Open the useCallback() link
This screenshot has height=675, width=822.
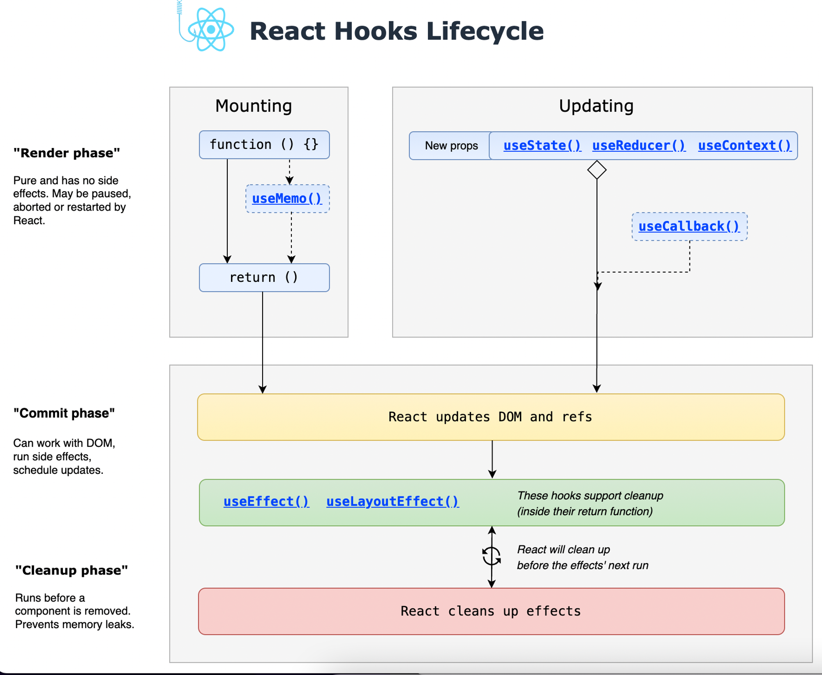[x=689, y=226]
